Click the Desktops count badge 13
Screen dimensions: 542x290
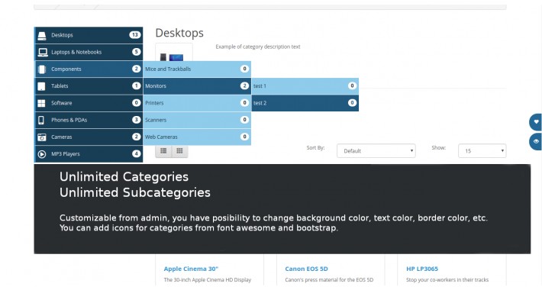point(135,35)
